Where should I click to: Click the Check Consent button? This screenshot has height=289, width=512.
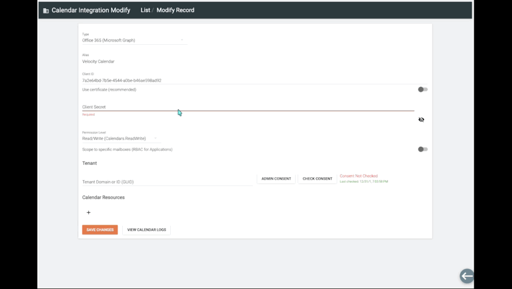[317, 179]
